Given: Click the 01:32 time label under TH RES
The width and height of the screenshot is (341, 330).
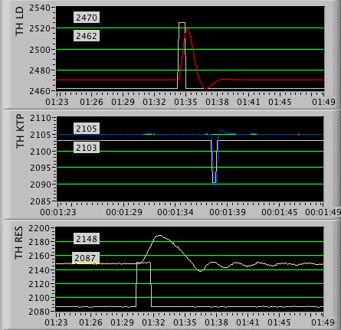Looking at the screenshot, I should point(153,322).
